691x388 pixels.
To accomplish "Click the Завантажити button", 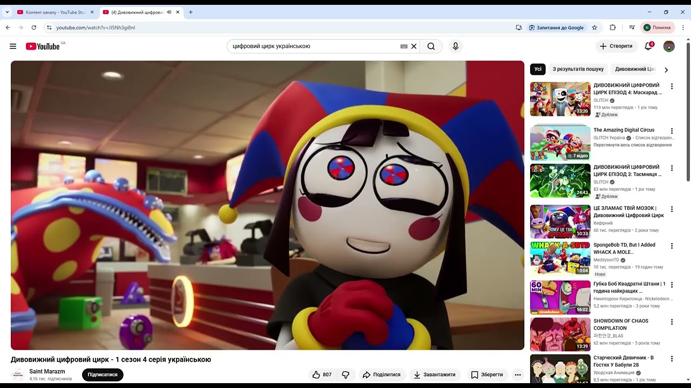I will coord(435,375).
